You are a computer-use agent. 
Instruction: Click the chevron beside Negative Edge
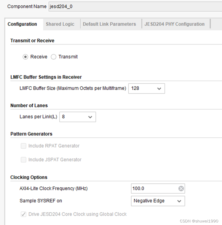[x=180, y=201]
